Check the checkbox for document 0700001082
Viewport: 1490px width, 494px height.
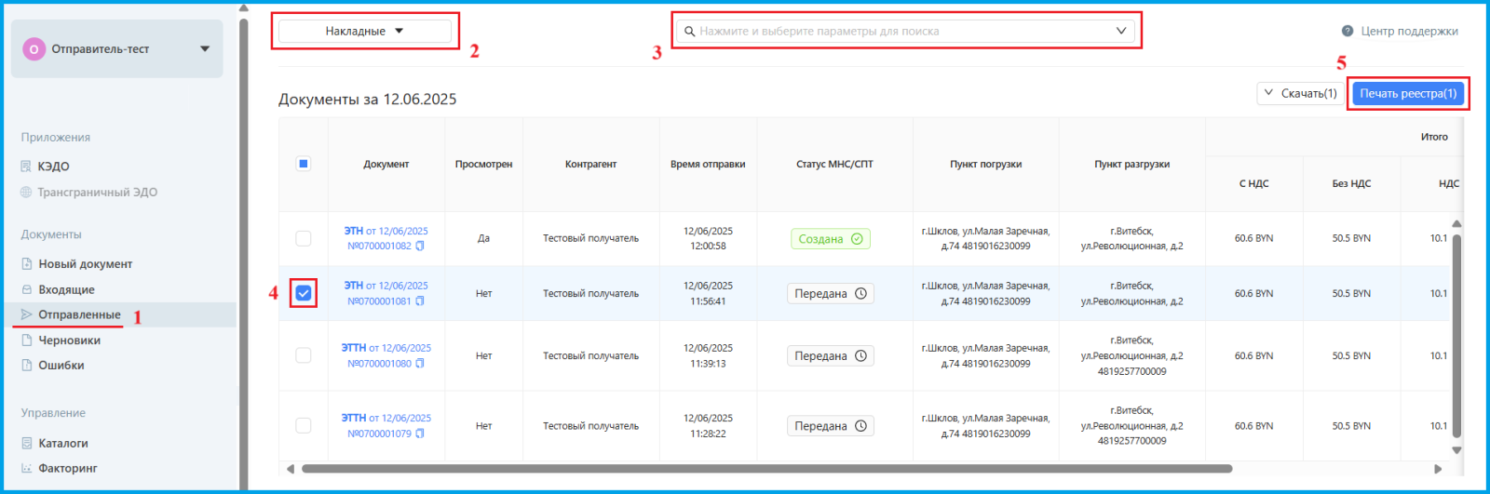304,238
